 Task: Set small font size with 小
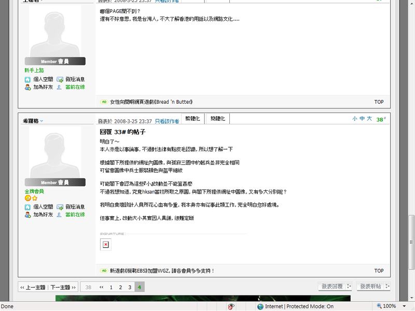pos(355,119)
